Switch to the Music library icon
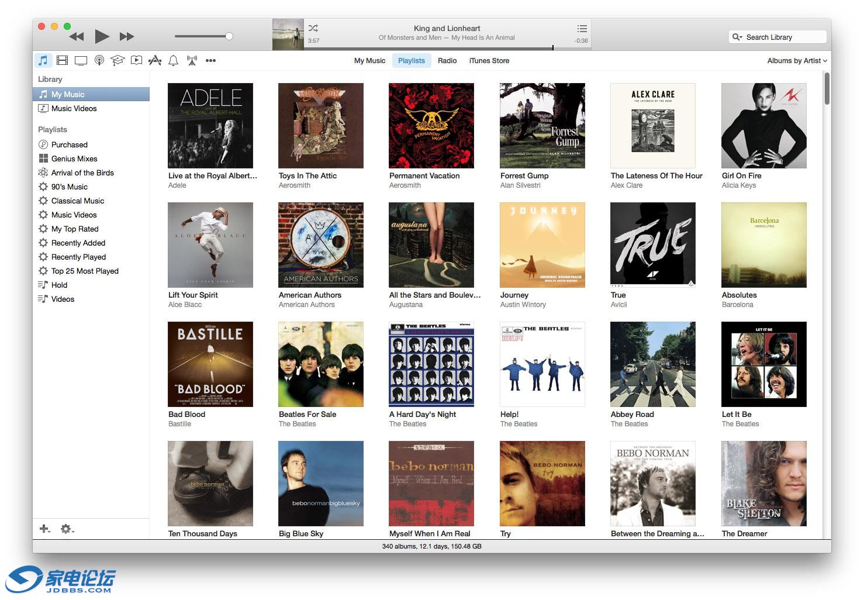This screenshot has width=864, height=600. click(43, 60)
